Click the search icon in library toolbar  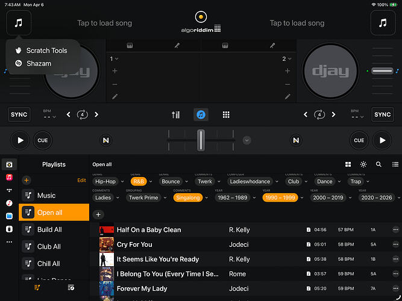point(378,164)
